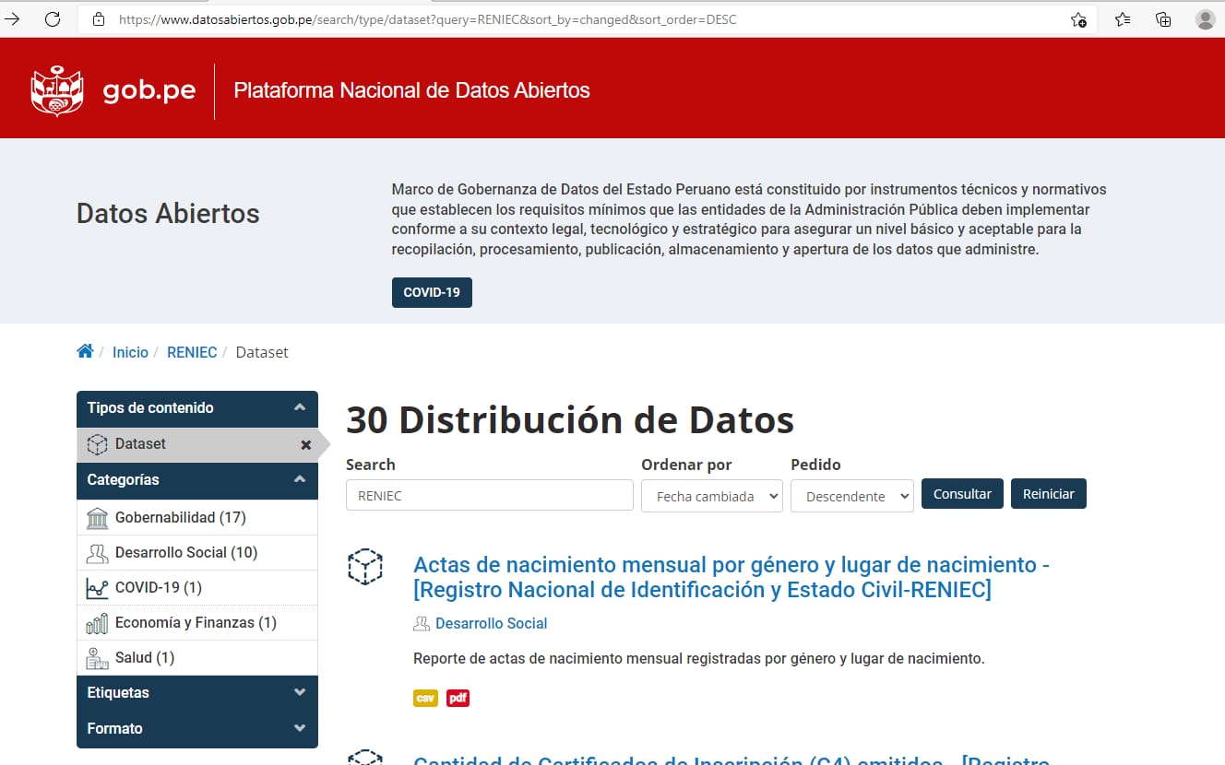Open the RENIEC breadcrumb link
1225x765 pixels.
point(192,352)
